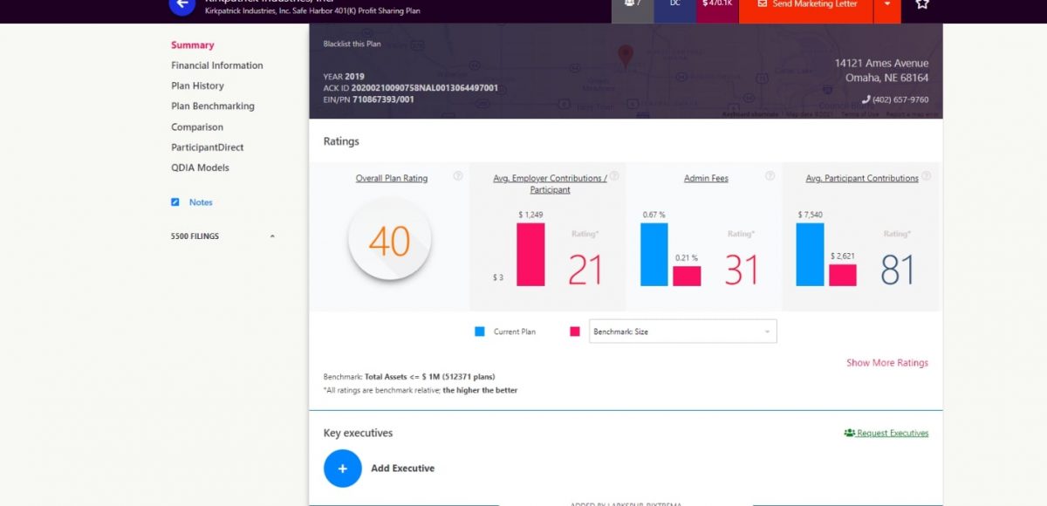Click help icon beside Overall Plan Rating
1047x506 pixels.
(458, 176)
